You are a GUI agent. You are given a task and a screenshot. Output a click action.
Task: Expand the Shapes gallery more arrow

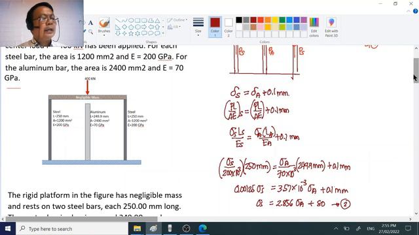coord(163,33)
